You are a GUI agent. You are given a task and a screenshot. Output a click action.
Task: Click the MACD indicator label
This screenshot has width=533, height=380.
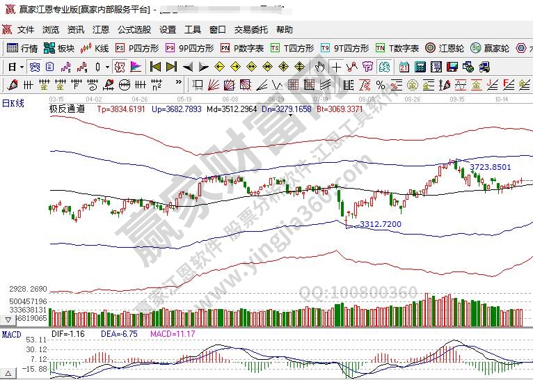11,335
